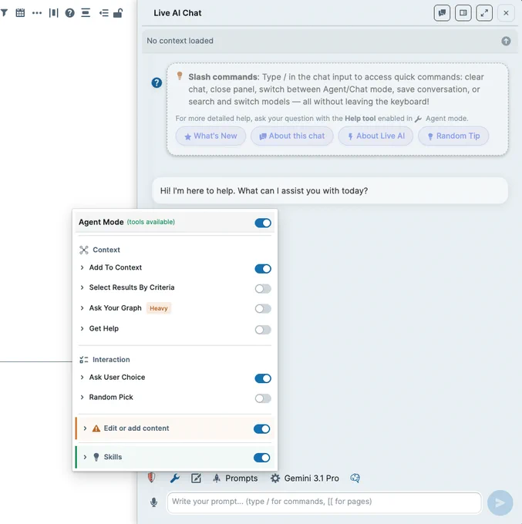The width and height of the screenshot is (522, 524).
Task: Expand the Add To Context chevron
Action: (82, 267)
